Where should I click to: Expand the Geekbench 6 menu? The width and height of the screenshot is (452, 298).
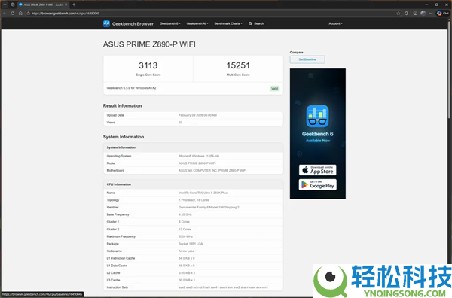(170, 23)
